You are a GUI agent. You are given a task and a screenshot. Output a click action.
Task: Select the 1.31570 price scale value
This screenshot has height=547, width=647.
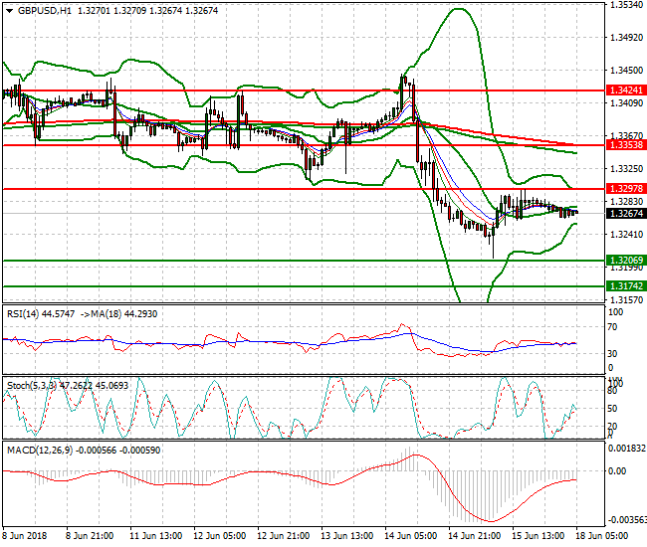[x=627, y=300]
